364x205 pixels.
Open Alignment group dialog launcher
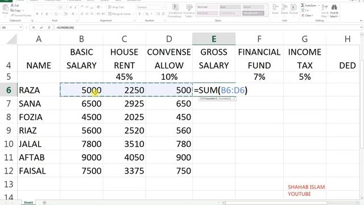(x=134, y=20)
